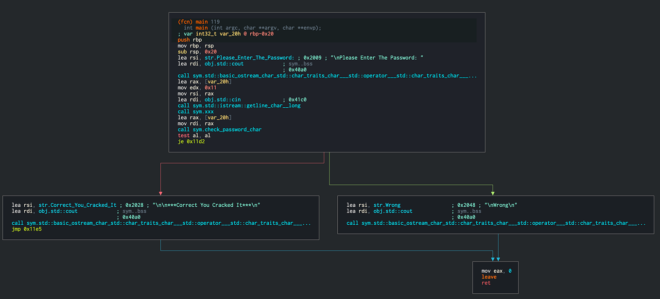Viewport: 660px width, 299px height.
Task: Follow the jmp 0x11e5 jump target
Action: (27, 229)
